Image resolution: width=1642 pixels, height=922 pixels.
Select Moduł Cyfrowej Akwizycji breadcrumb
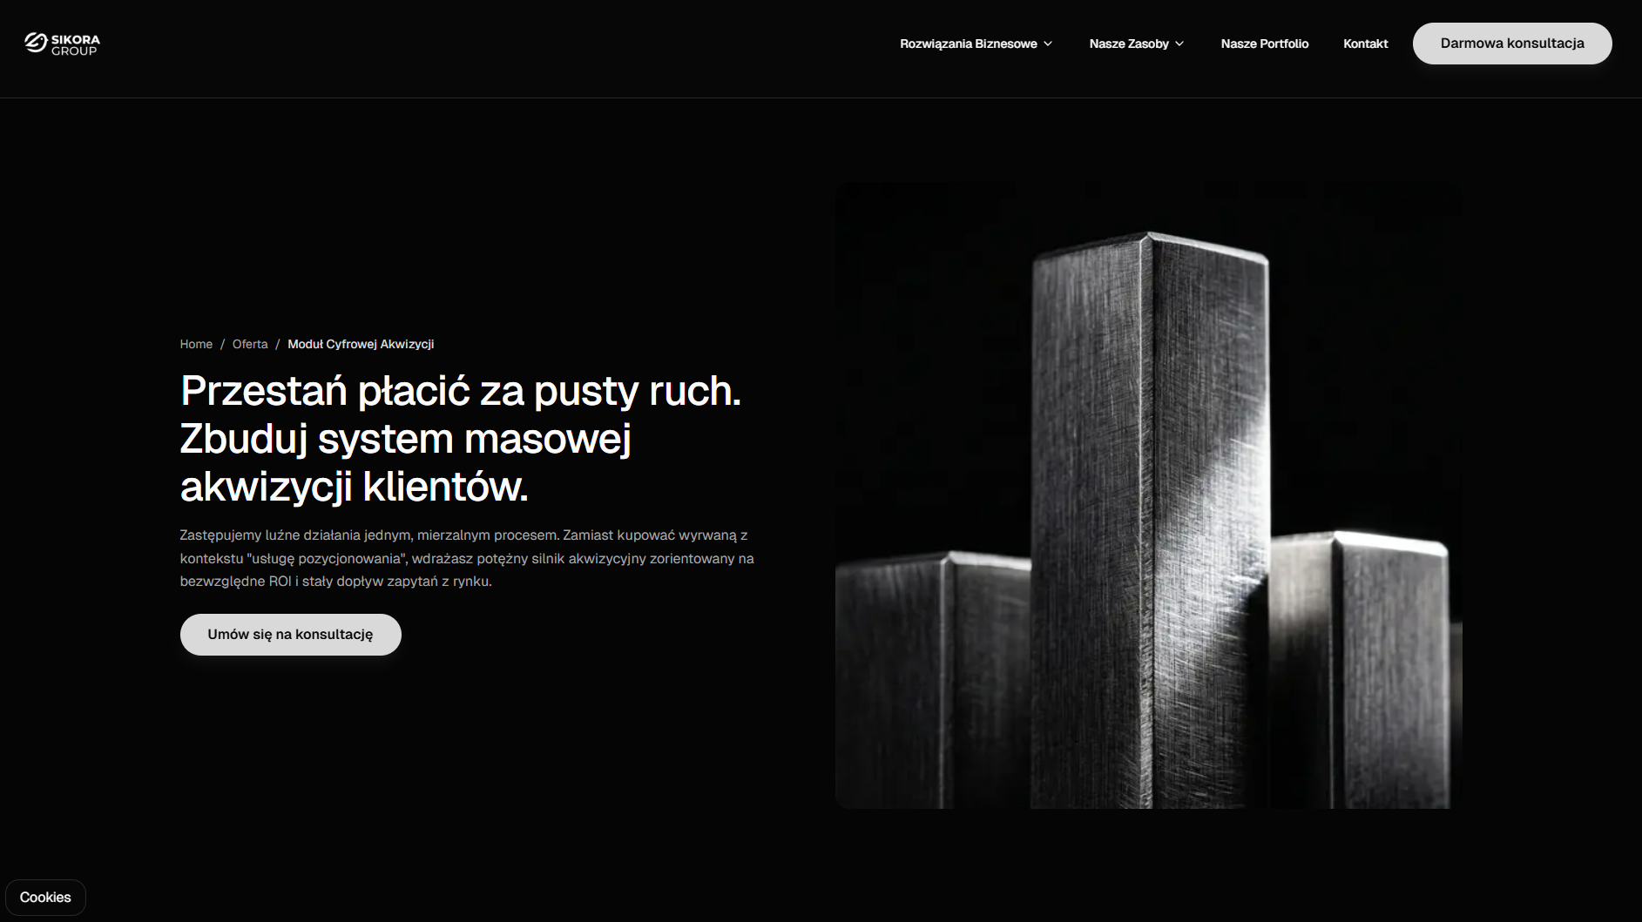(361, 344)
